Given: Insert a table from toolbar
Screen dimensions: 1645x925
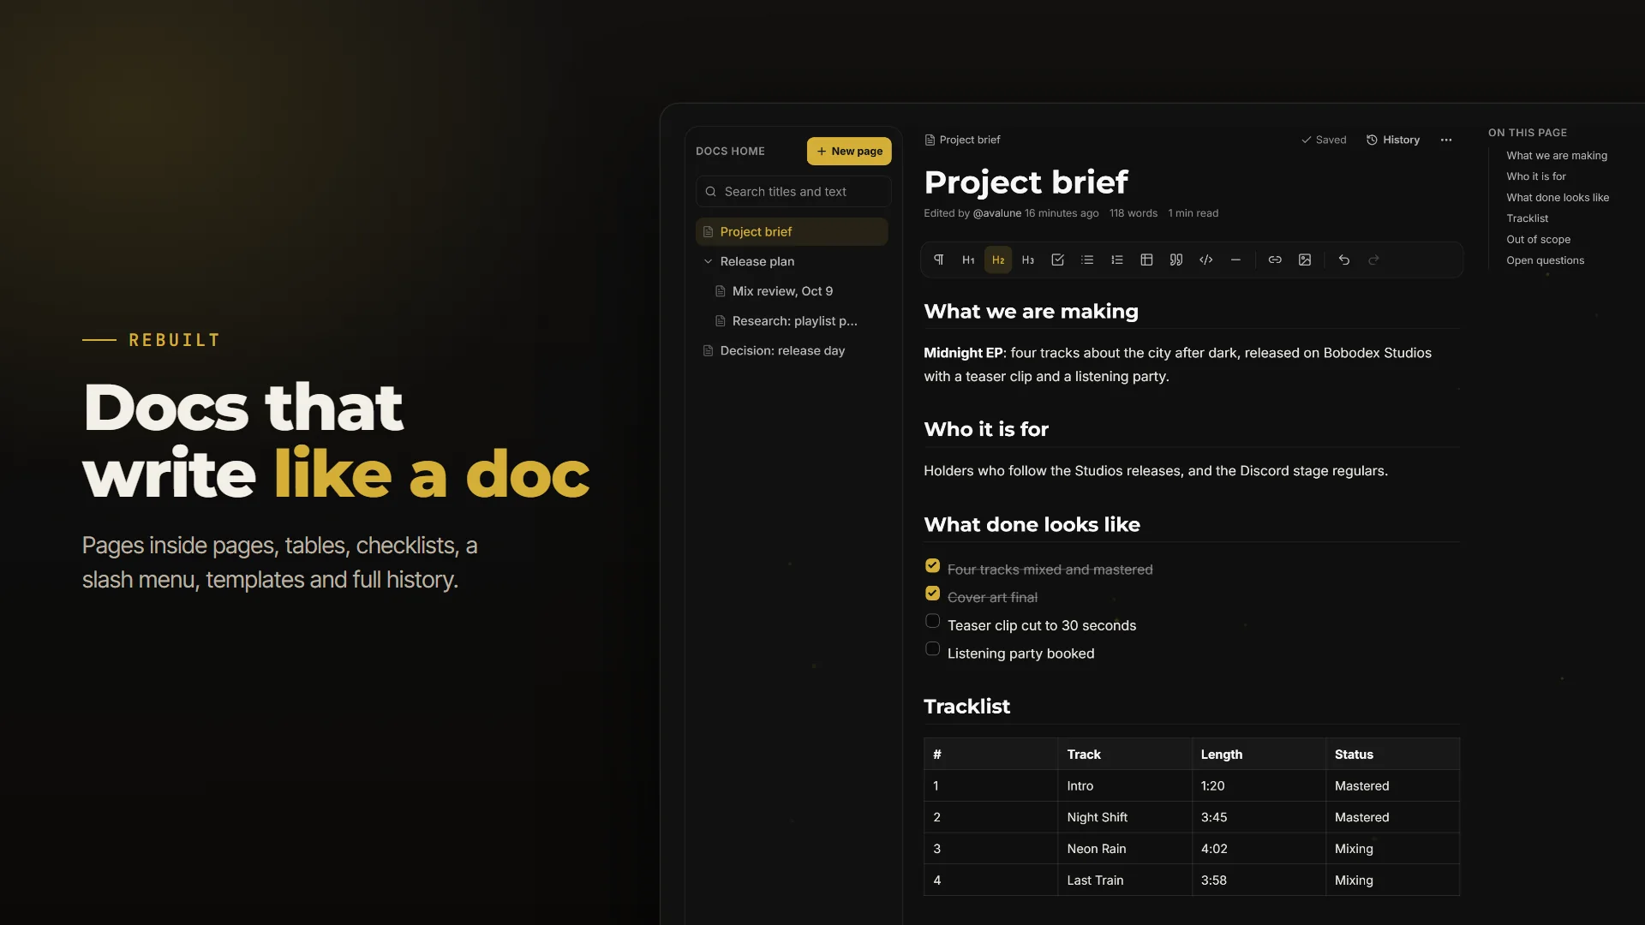Looking at the screenshot, I should [x=1146, y=260].
